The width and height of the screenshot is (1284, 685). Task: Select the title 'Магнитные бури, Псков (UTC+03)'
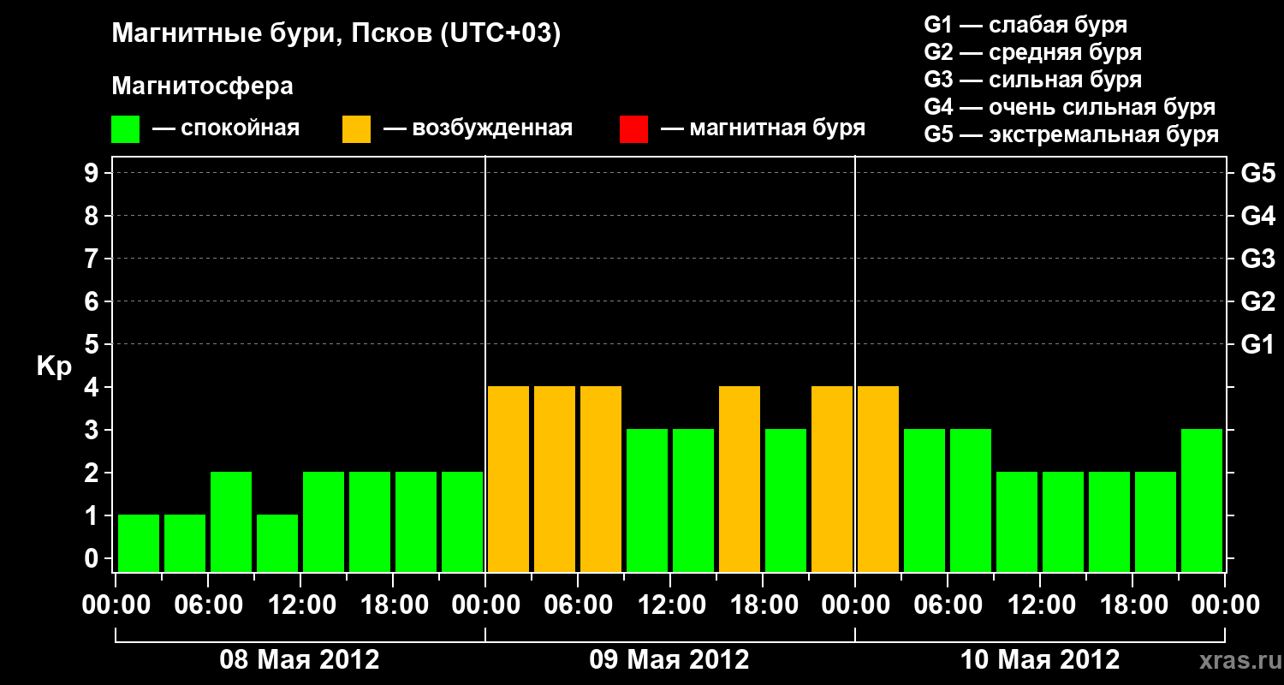[x=336, y=34]
